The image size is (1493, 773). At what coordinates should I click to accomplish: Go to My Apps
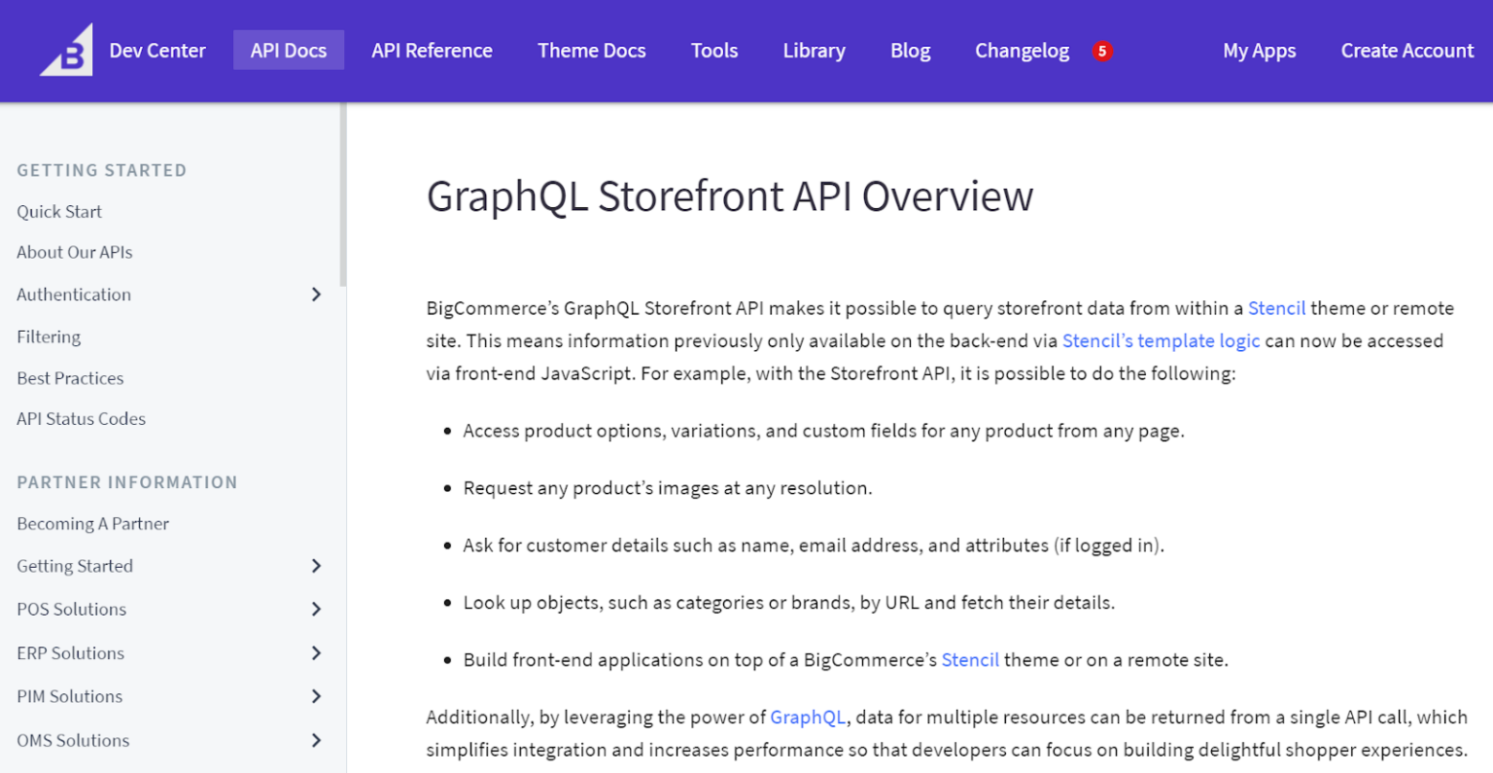click(1260, 51)
